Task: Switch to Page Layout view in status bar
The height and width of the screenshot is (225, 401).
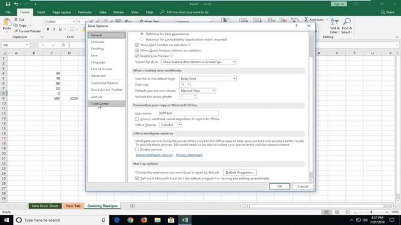Action: pyautogui.click(x=337, y=212)
